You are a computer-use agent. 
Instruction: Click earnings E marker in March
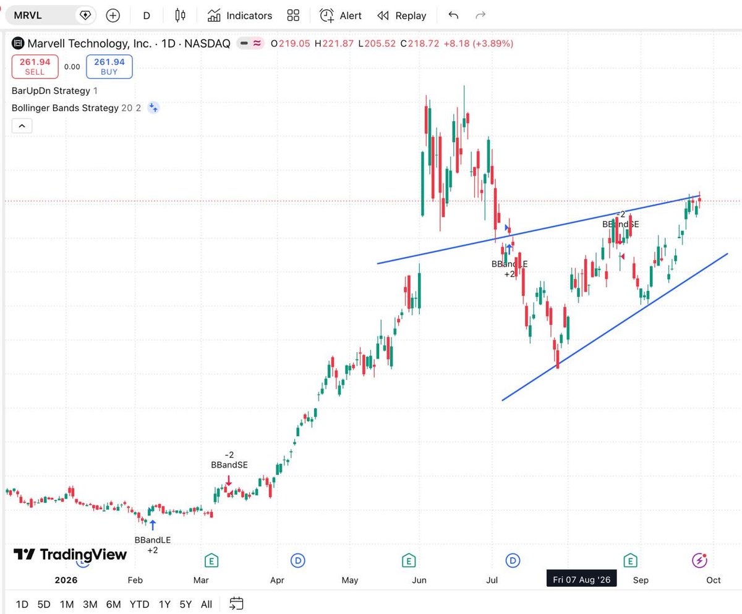(211, 561)
